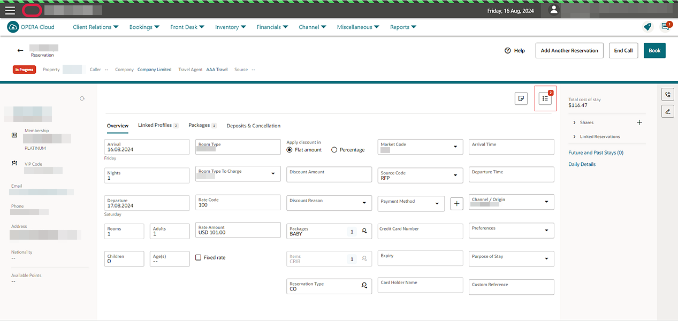Open the checklist icon with badge 2
Image resolution: width=678 pixels, height=321 pixels.
point(545,98)
